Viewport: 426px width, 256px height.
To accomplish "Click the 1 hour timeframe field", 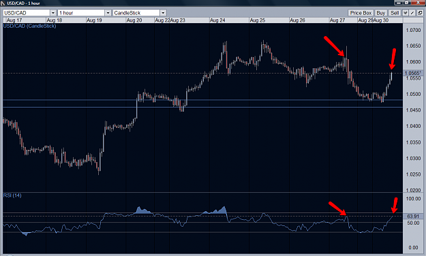I will 81,13.
